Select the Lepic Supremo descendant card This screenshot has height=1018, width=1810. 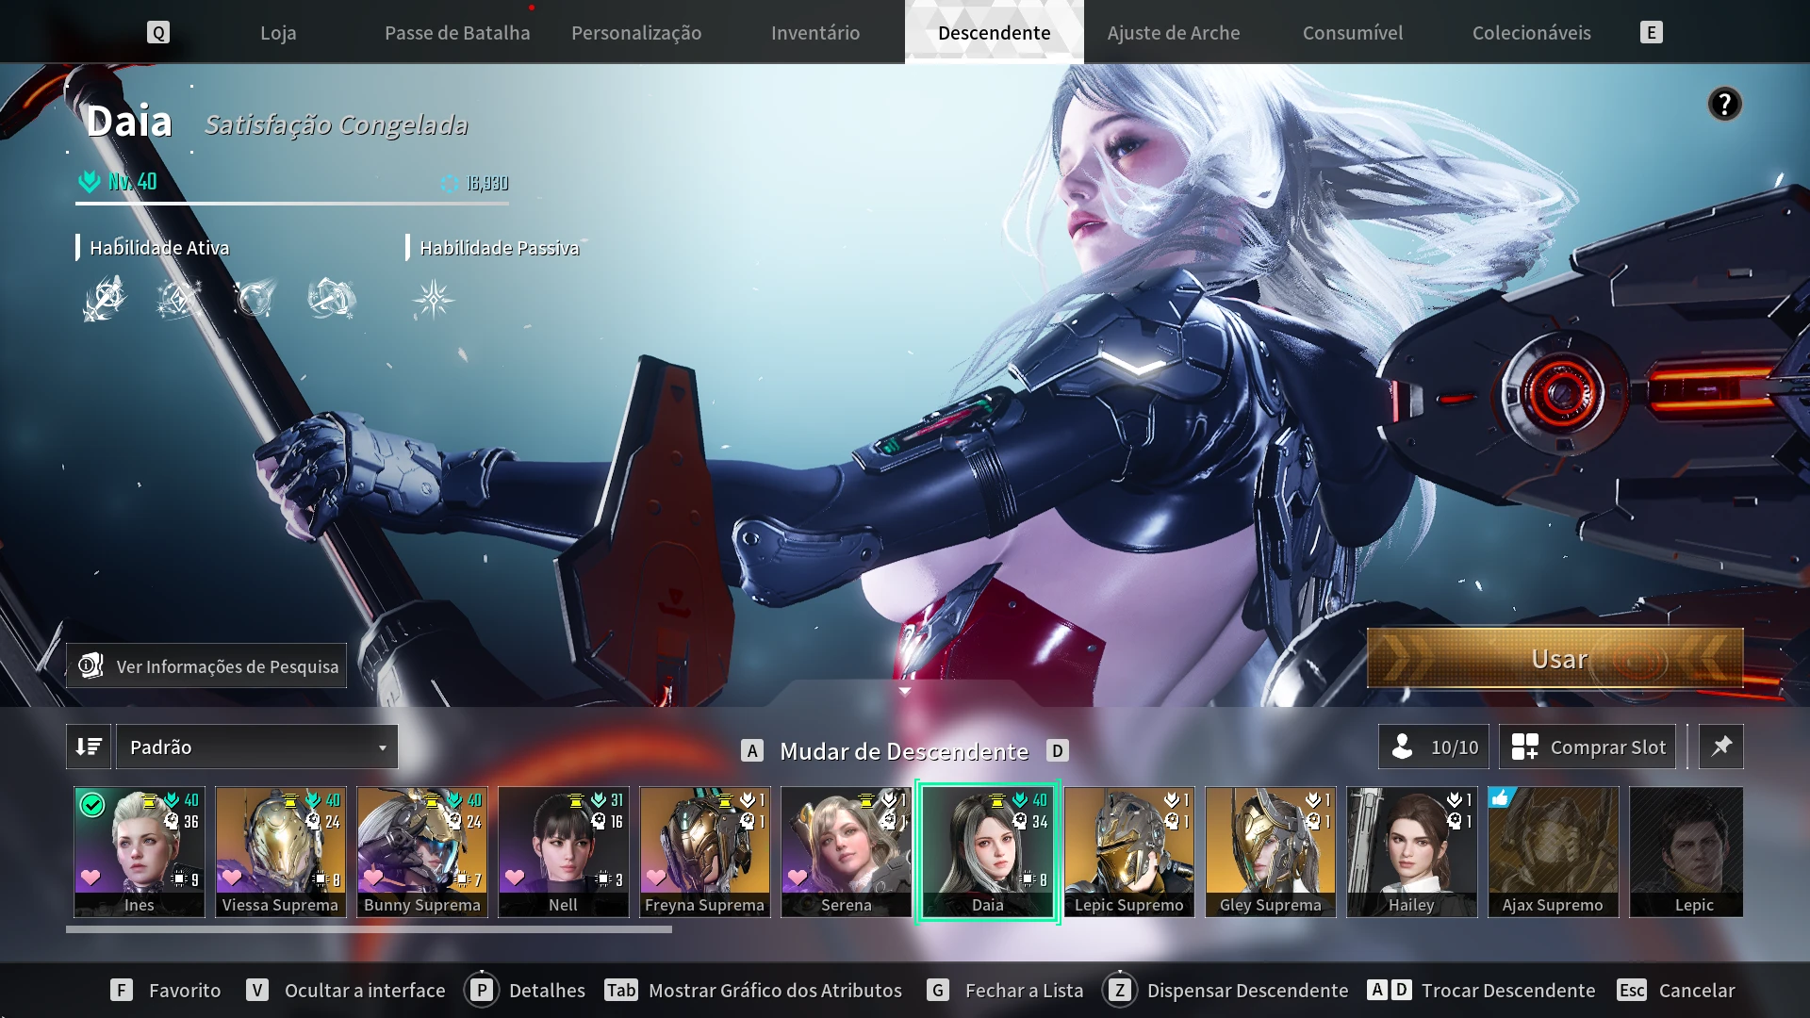[x=1129, y=852]
